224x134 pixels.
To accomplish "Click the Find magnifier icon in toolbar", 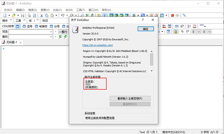I will [x=82, y=15].
